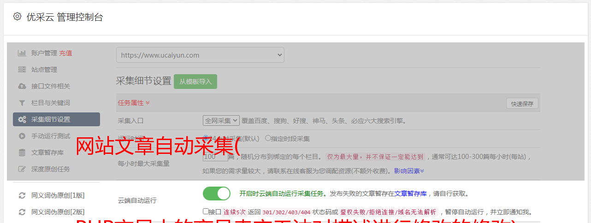591x223 pixels.
Task: Click the filter icon for 栏目与关键词
Action: click(x=22, y=103)
